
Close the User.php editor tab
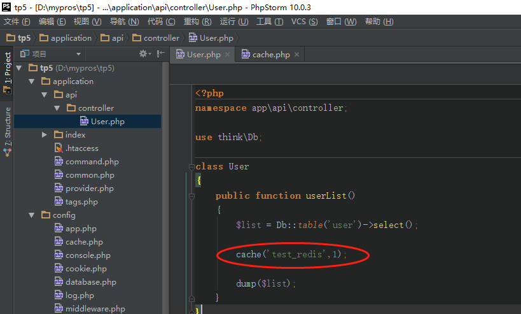[x=227, y=55]
